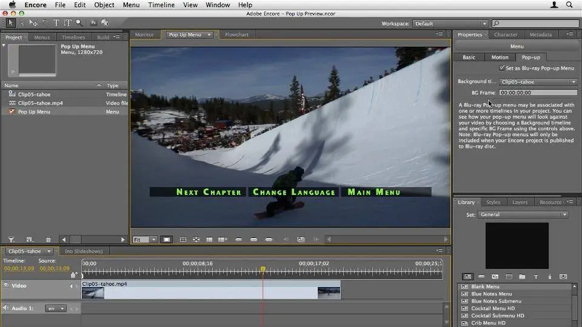
Task: Delete item with Project panel trash icon
Action: (48, 240)
